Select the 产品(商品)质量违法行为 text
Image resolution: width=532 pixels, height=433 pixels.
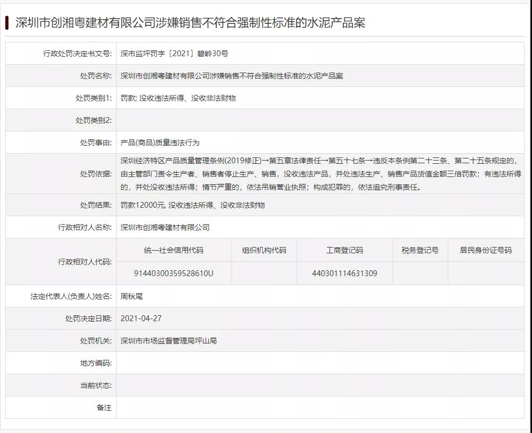pyautogui.click(x=159, y=143)
